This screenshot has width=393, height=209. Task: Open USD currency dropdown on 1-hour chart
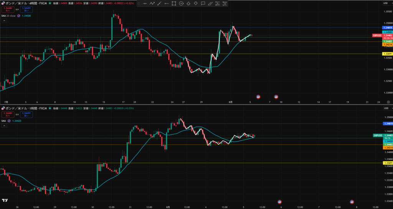click(388, 108)
